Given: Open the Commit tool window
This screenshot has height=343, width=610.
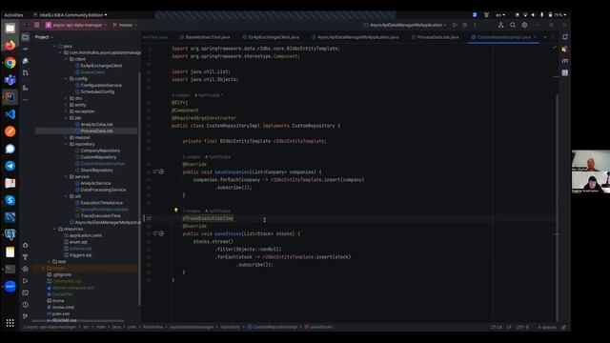Looking at the screenshot, I should coord(26,49).
